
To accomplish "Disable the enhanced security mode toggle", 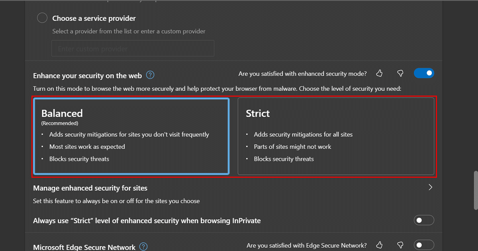I will pyautogui.click(x=424, y=73).
